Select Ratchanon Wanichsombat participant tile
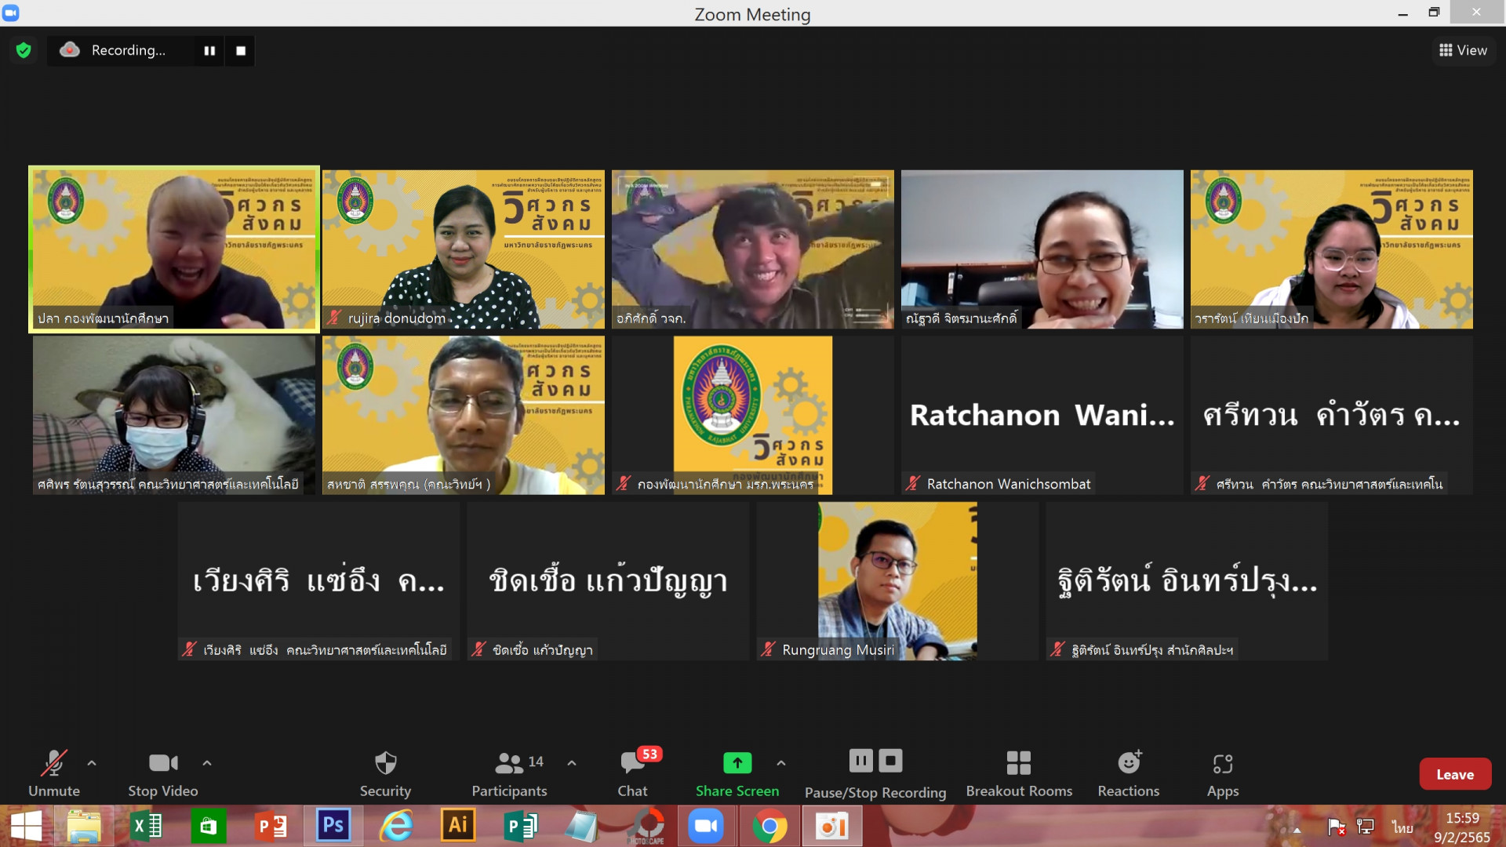This screenshot has height=847, width=1506. point(1042,415)
